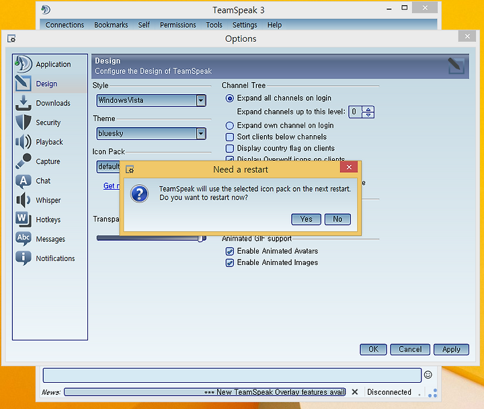Open the Permissions menu
Viewport: 484px width, 409px height.
[177, 25]
